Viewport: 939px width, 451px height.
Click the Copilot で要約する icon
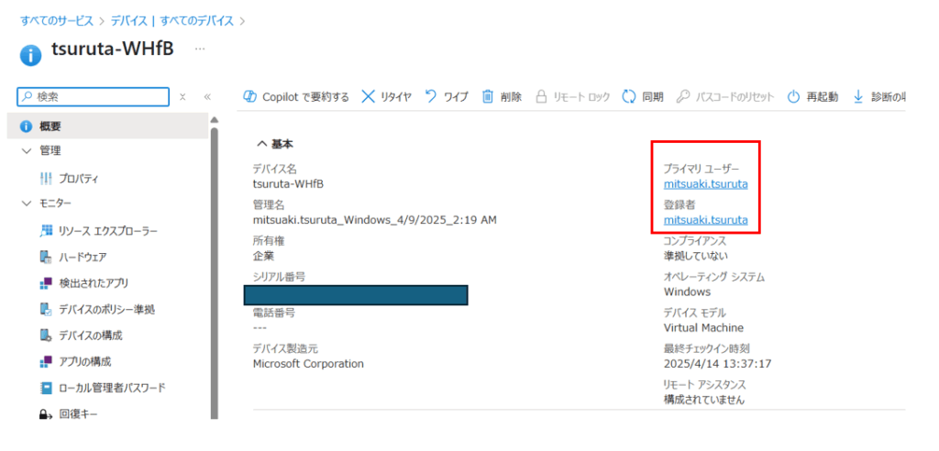[x=250, y=96]
